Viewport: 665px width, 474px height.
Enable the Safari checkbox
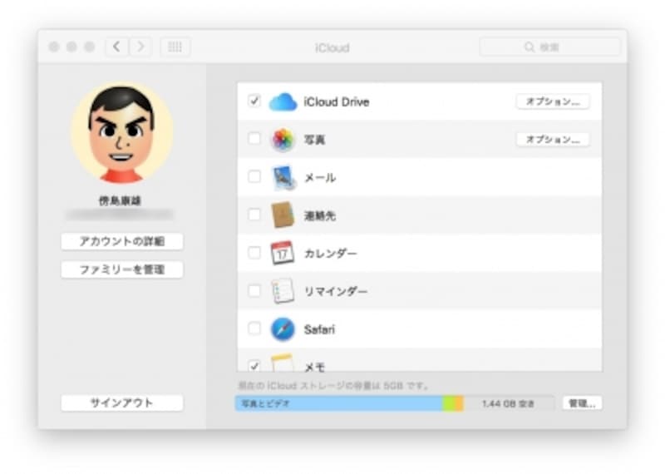pyautogui.click(x=254, y=328)
